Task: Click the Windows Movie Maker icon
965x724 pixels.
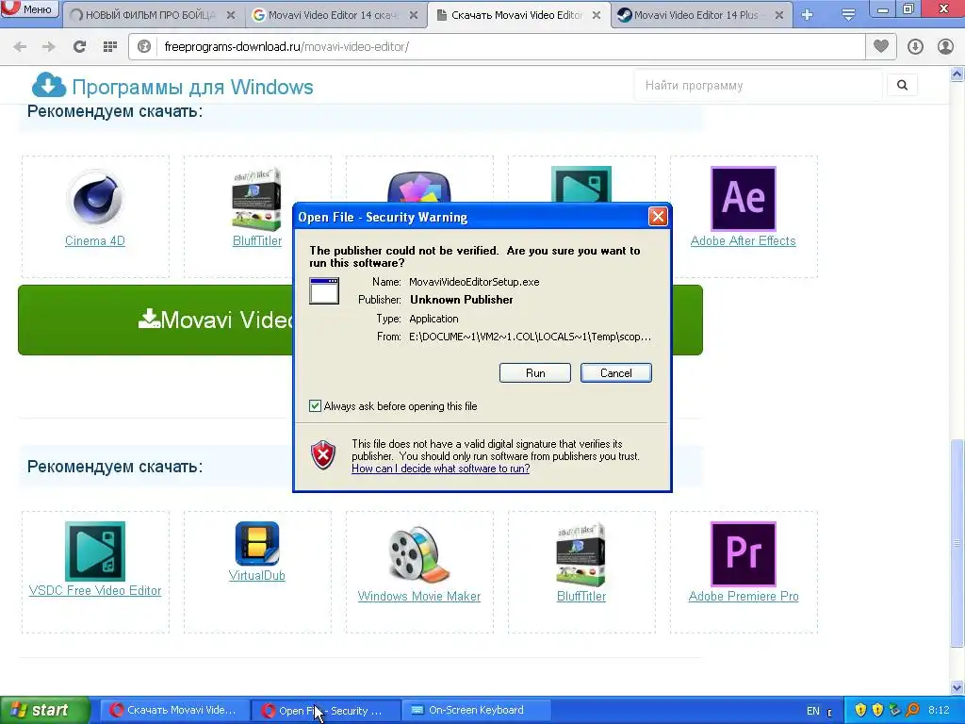Action: 419,554
